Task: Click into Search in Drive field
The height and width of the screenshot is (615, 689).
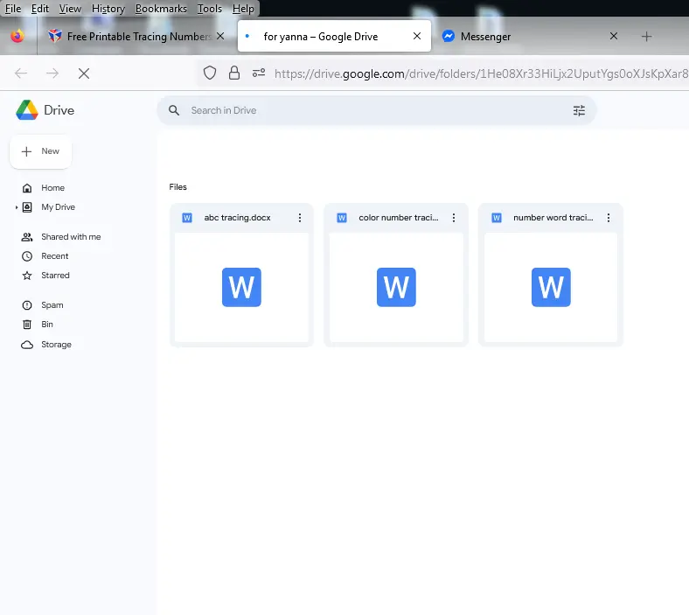Action: click(x=378, y=110)
